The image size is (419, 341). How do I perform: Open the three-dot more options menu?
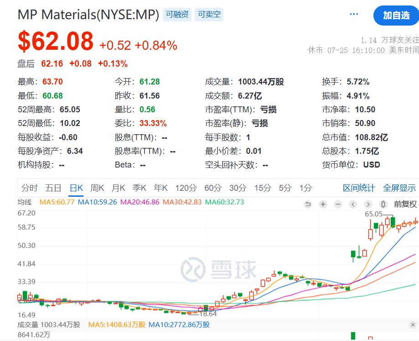(x=354, y=14)
